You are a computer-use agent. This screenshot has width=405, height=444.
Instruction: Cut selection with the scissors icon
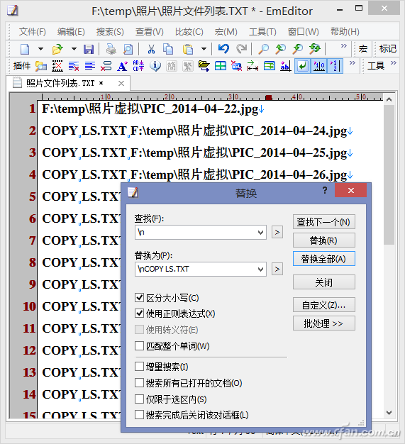point(151,49)
